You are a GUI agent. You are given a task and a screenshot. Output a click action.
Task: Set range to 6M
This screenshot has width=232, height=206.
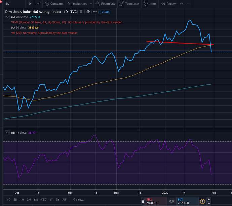pos(36,200)
